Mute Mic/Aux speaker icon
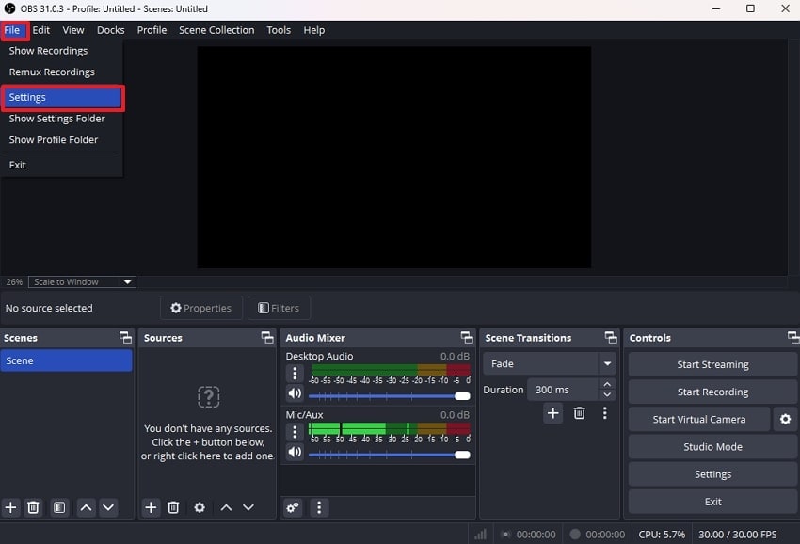This screenshot has height=544, width=800. click(x=295, y=452)
